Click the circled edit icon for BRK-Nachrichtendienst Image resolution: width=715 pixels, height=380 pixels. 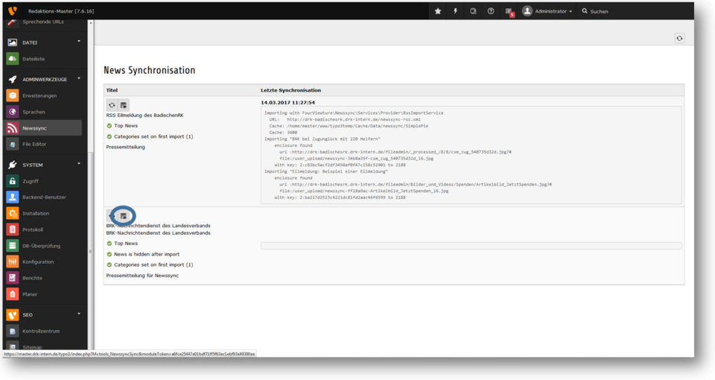124,215
